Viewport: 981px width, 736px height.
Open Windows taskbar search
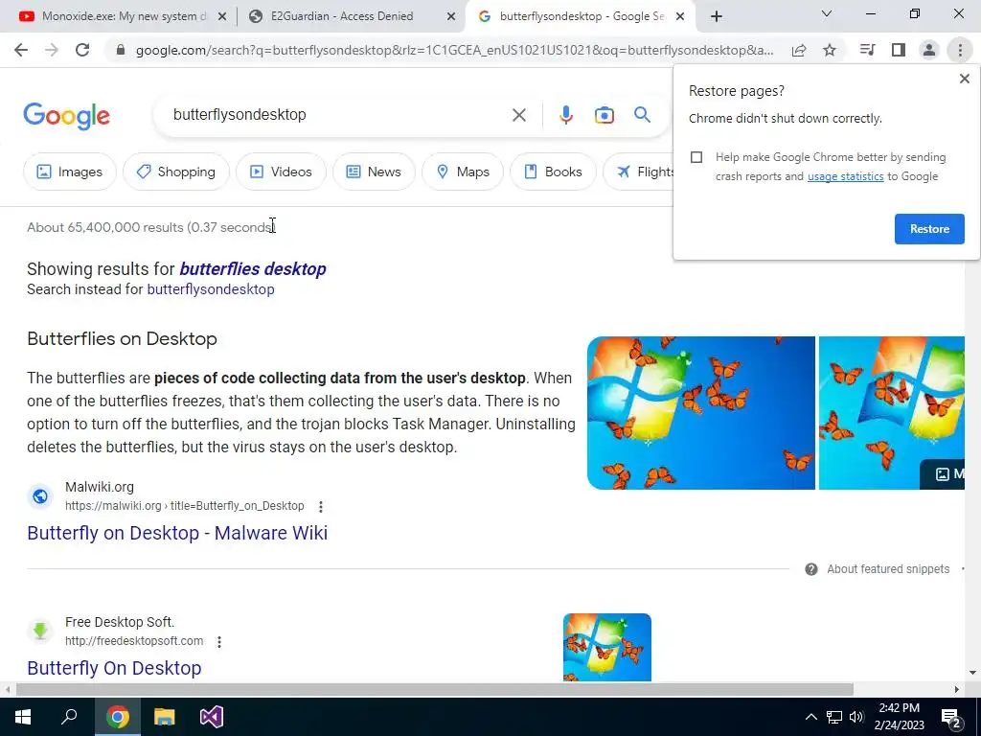coord(69,717)
